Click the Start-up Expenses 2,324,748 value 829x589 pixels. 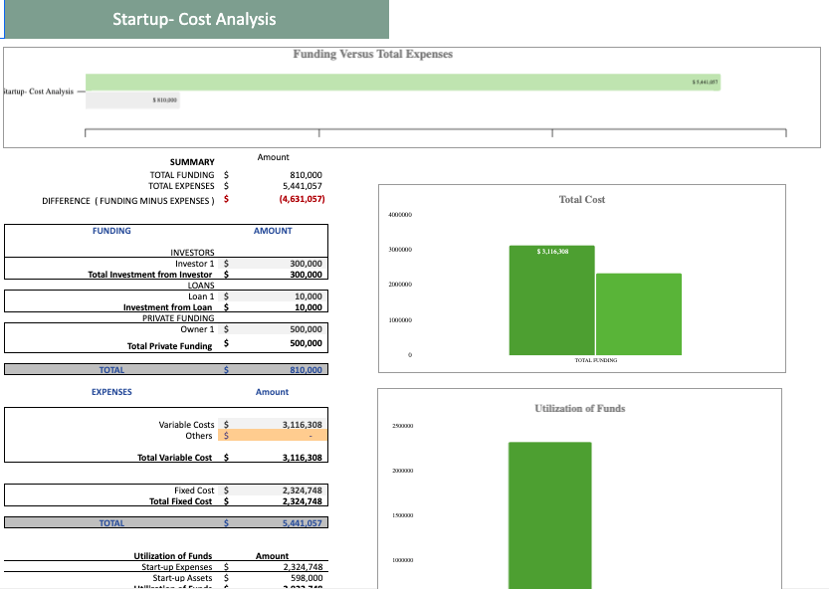pyautogui.click(x=303, y=567)
